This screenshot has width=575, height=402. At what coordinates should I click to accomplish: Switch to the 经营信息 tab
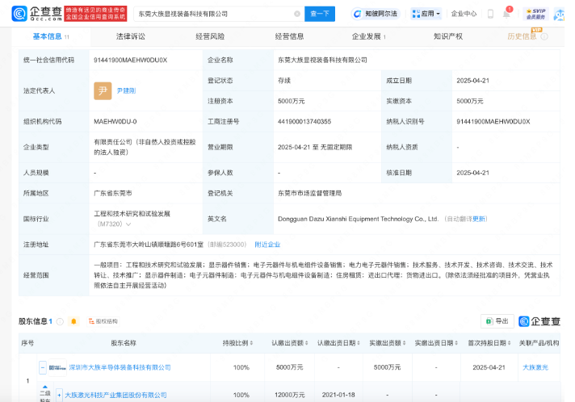pos(289,36)
